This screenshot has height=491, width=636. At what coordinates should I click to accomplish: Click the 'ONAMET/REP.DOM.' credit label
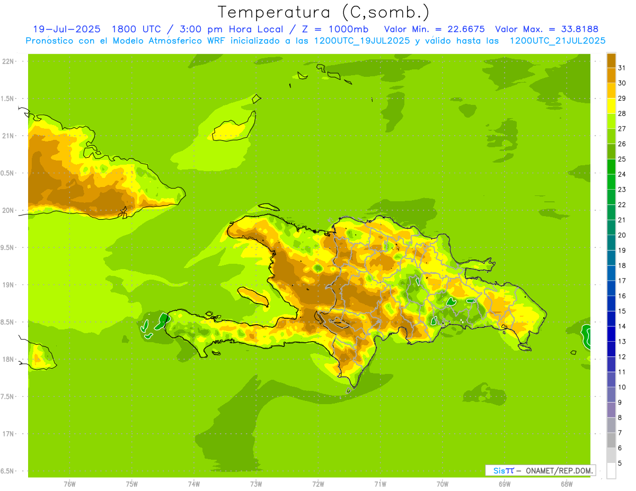[559, 470]
